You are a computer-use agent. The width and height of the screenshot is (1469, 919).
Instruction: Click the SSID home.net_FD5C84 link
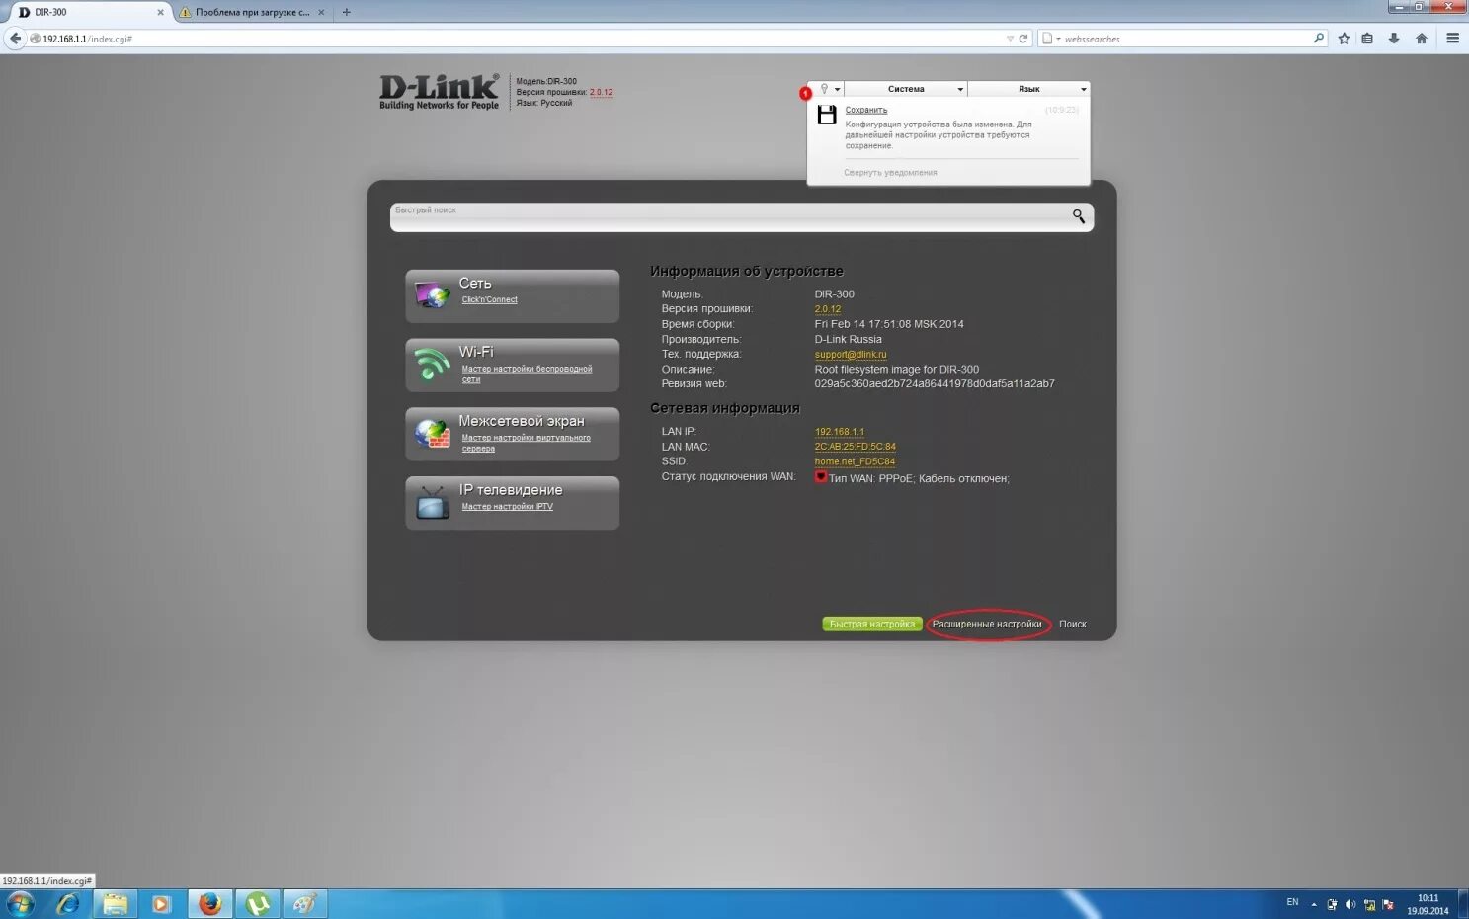coord(855,461)
